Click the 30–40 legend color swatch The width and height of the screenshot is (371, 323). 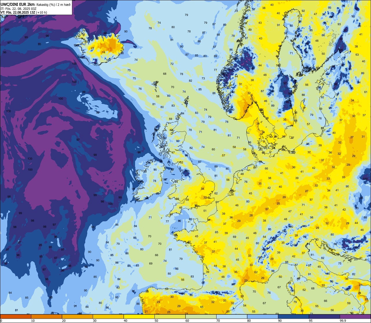pos(108,317)
